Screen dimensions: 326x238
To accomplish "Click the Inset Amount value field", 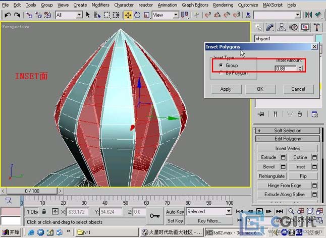I will pos(286,69).
